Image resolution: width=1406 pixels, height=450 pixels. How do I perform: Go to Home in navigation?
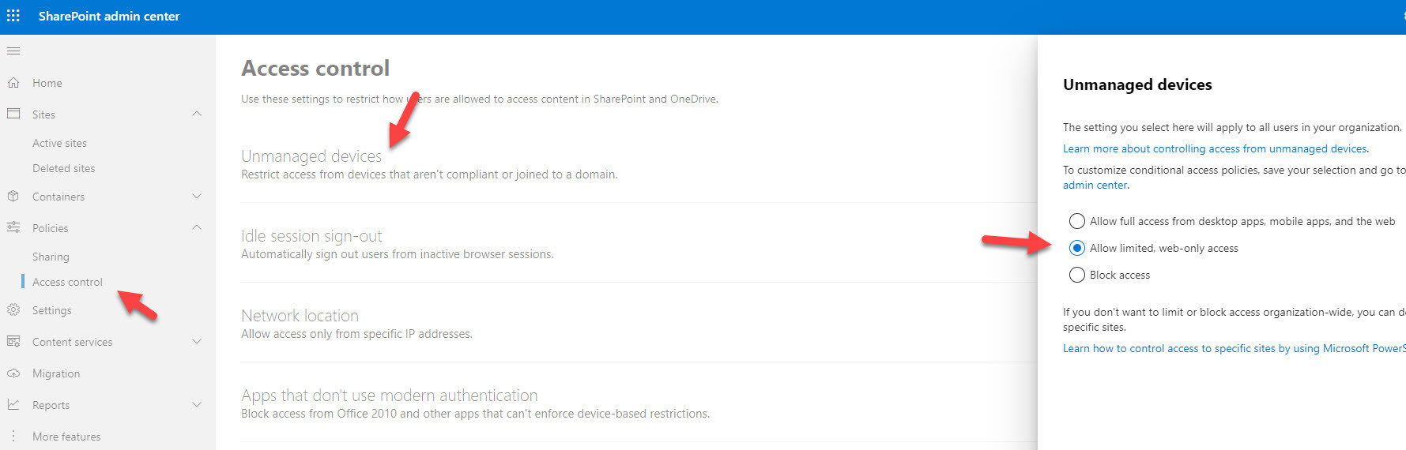pyautogui.click(x=47, y=83)
